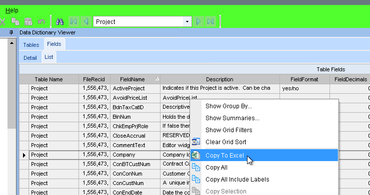Select the CloseAccrual field name cell
Image resolution: width=370 pixels, height=195 pixels.
(x=135, y=136)
